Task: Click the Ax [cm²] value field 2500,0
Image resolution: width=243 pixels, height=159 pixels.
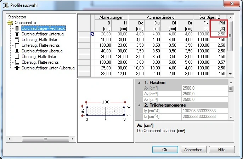Action: pyautogui.click(x=205, y=88)
